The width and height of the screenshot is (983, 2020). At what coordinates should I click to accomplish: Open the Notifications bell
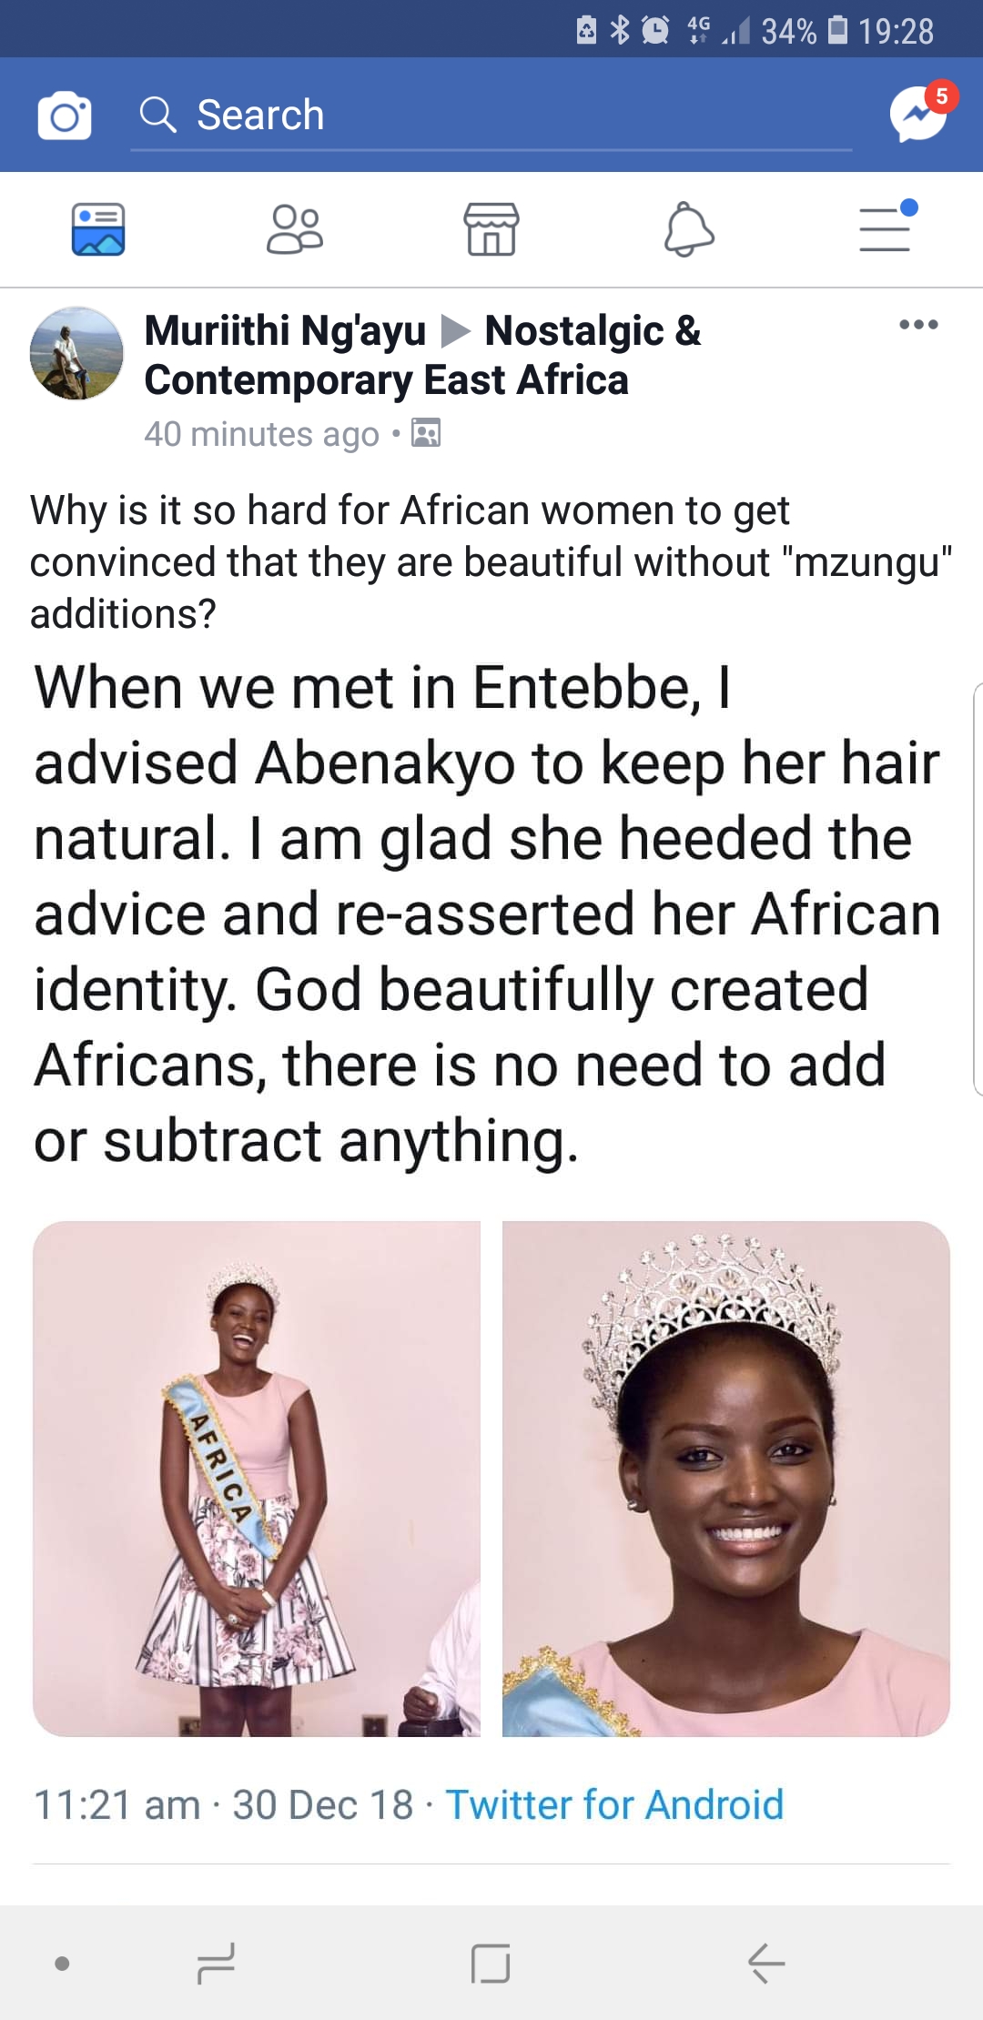coord(688,228)
